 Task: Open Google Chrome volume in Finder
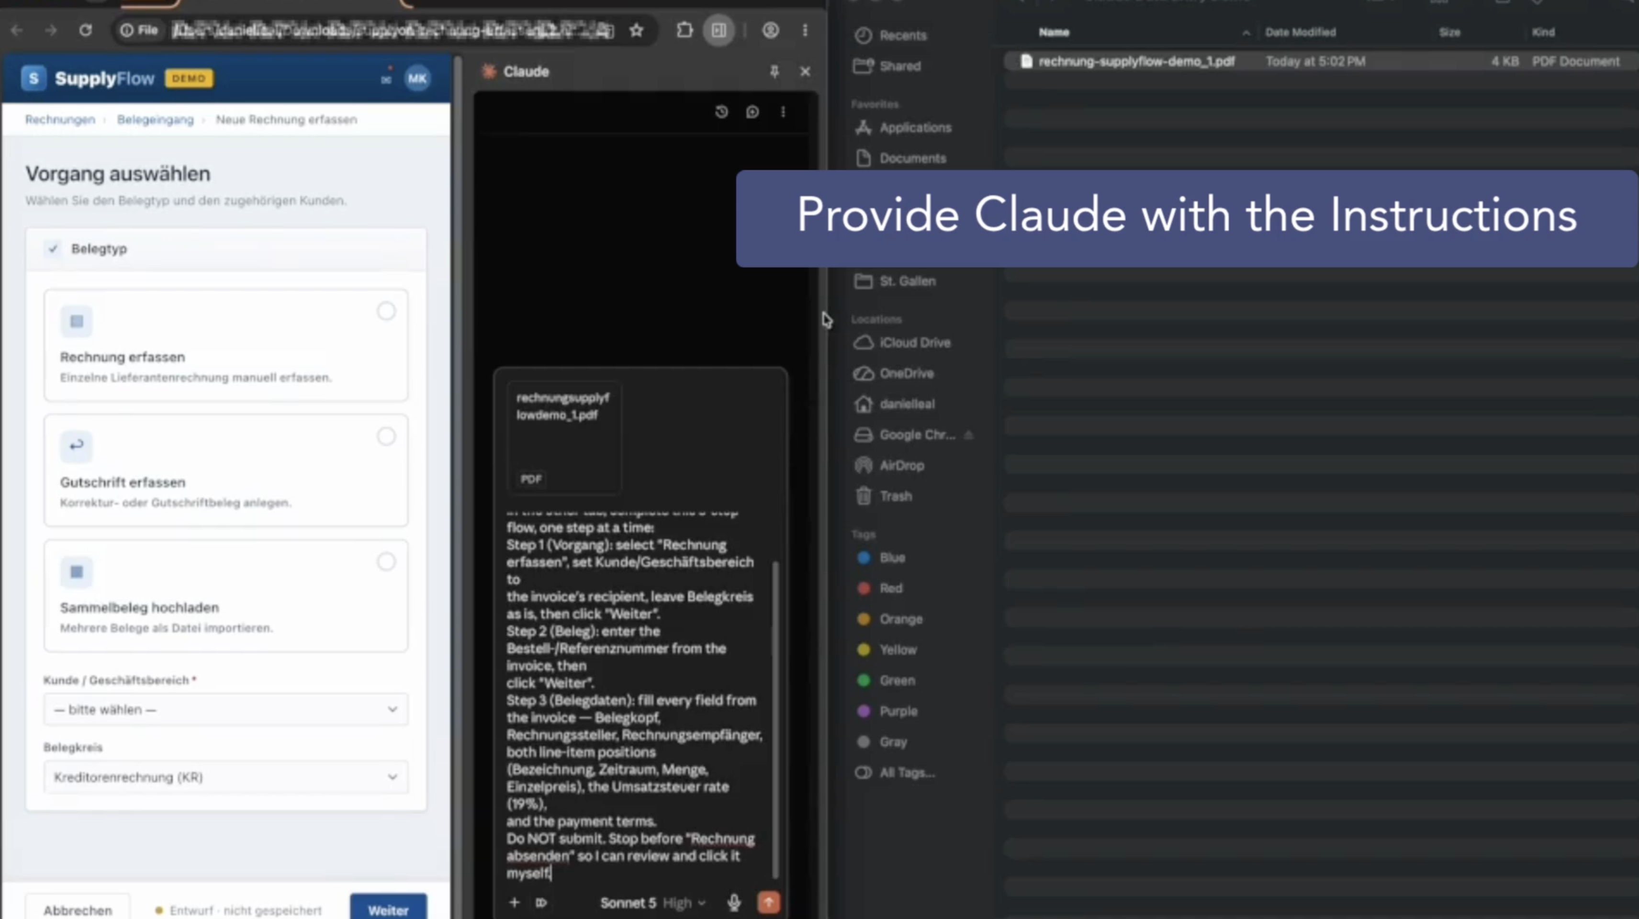pos(904,435)
